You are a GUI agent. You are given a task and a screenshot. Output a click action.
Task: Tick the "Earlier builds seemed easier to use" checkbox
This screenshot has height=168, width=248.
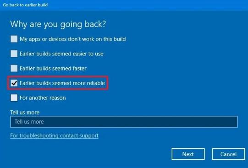tap(14, 54)
